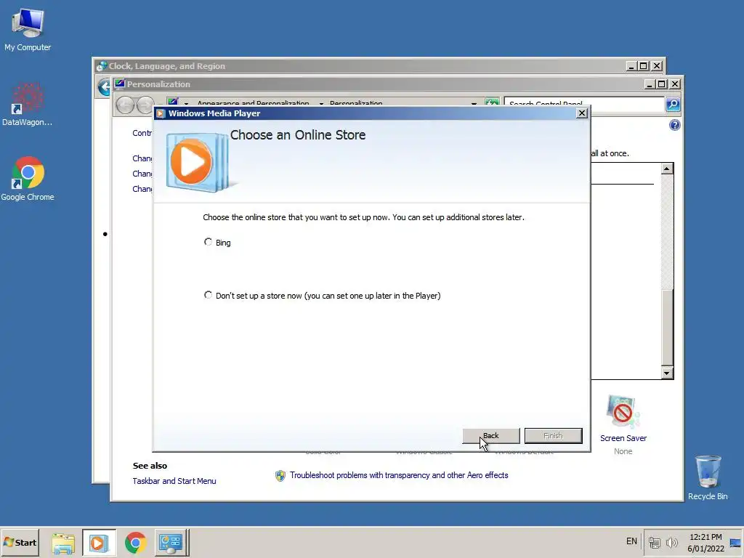The image size is (744, 558).
Task: Open the address bar history dropdown arrow
Action: pyautogui.click(x=474, y=103)
